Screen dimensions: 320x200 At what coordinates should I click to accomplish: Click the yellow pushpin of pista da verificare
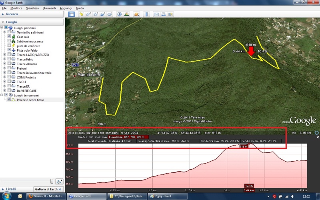click(x=14, y=46)
